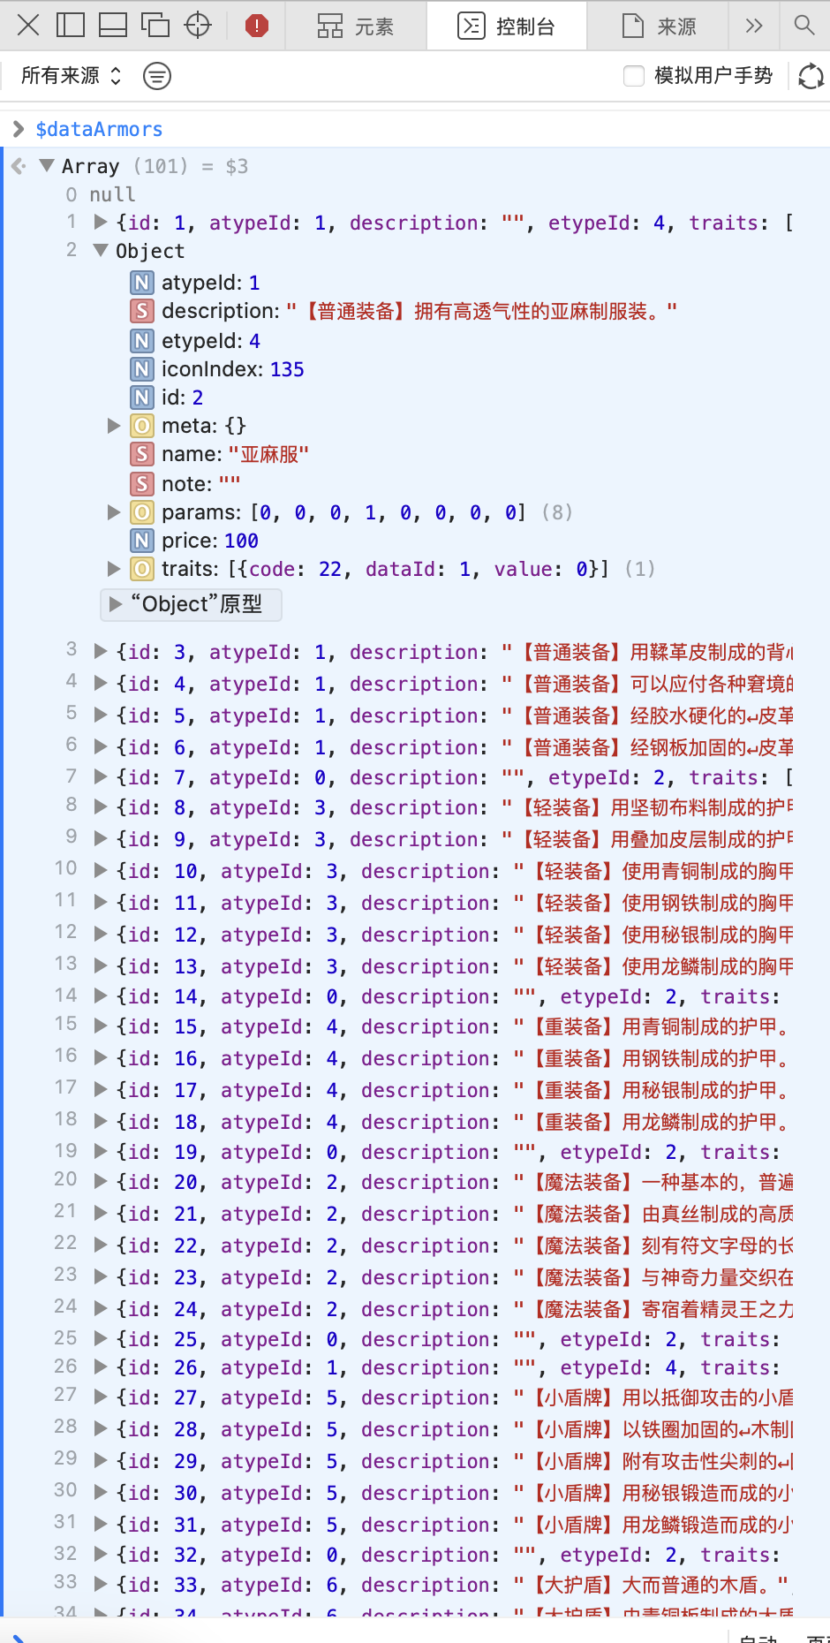Click the name value "亚麻服"
The width and height of the screenshot is (830, 1643).
point(268,454)
